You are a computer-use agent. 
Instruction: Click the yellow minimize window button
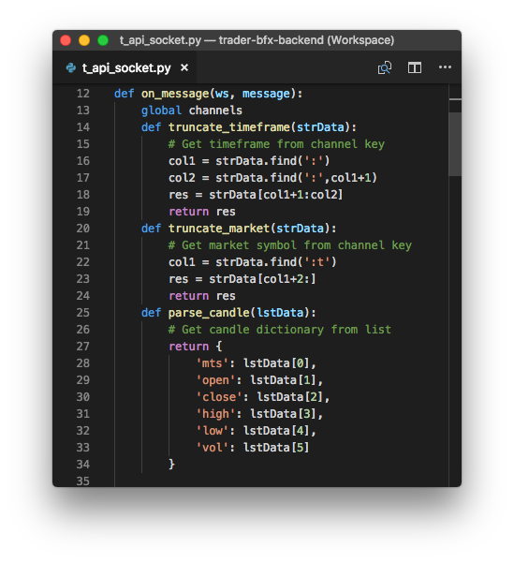point(84,40)
